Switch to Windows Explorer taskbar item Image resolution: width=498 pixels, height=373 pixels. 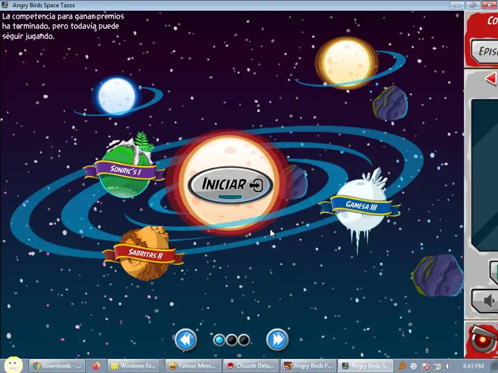click(133, 366)
